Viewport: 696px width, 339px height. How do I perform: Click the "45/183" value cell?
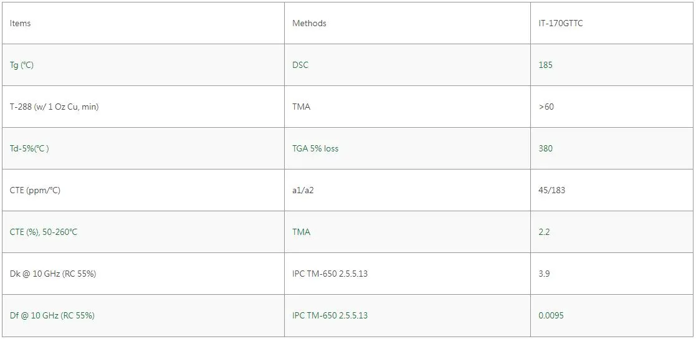point(551,190)
